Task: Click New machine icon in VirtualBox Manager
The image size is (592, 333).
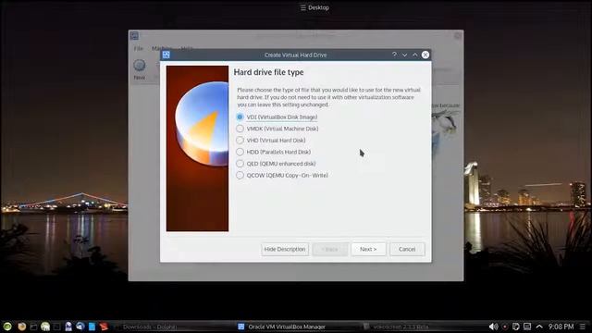Action: 140,69
